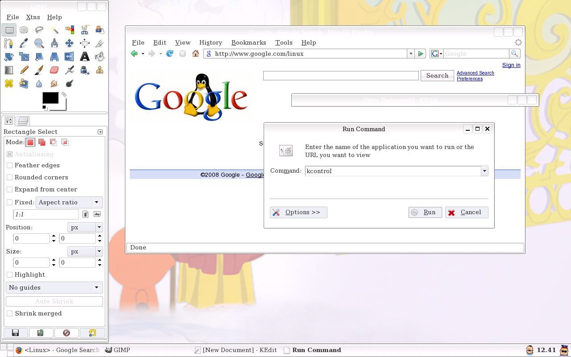Image resolution: width=571 pixels, height=357 pixels.
Task: Click Firefox Home button
Action: [x=195, y=54]
